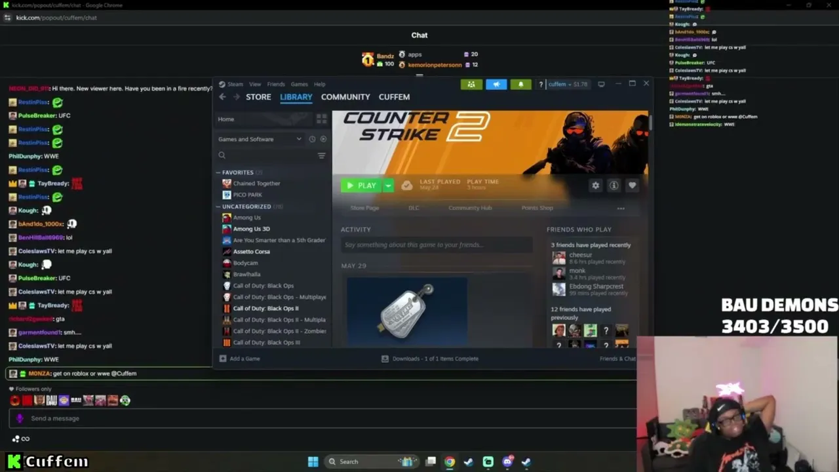Check Counter-Strike 2 cloud sync status
The width and height of the screenshot is (839, 472).
pyautogui.click(x=407, y=186)
